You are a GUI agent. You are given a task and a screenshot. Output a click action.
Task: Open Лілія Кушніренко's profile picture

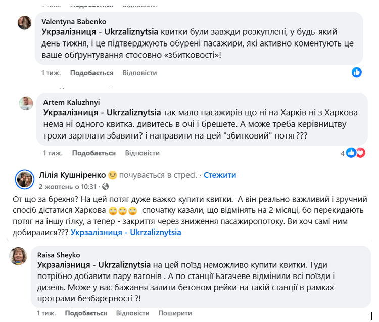(25, 179)
